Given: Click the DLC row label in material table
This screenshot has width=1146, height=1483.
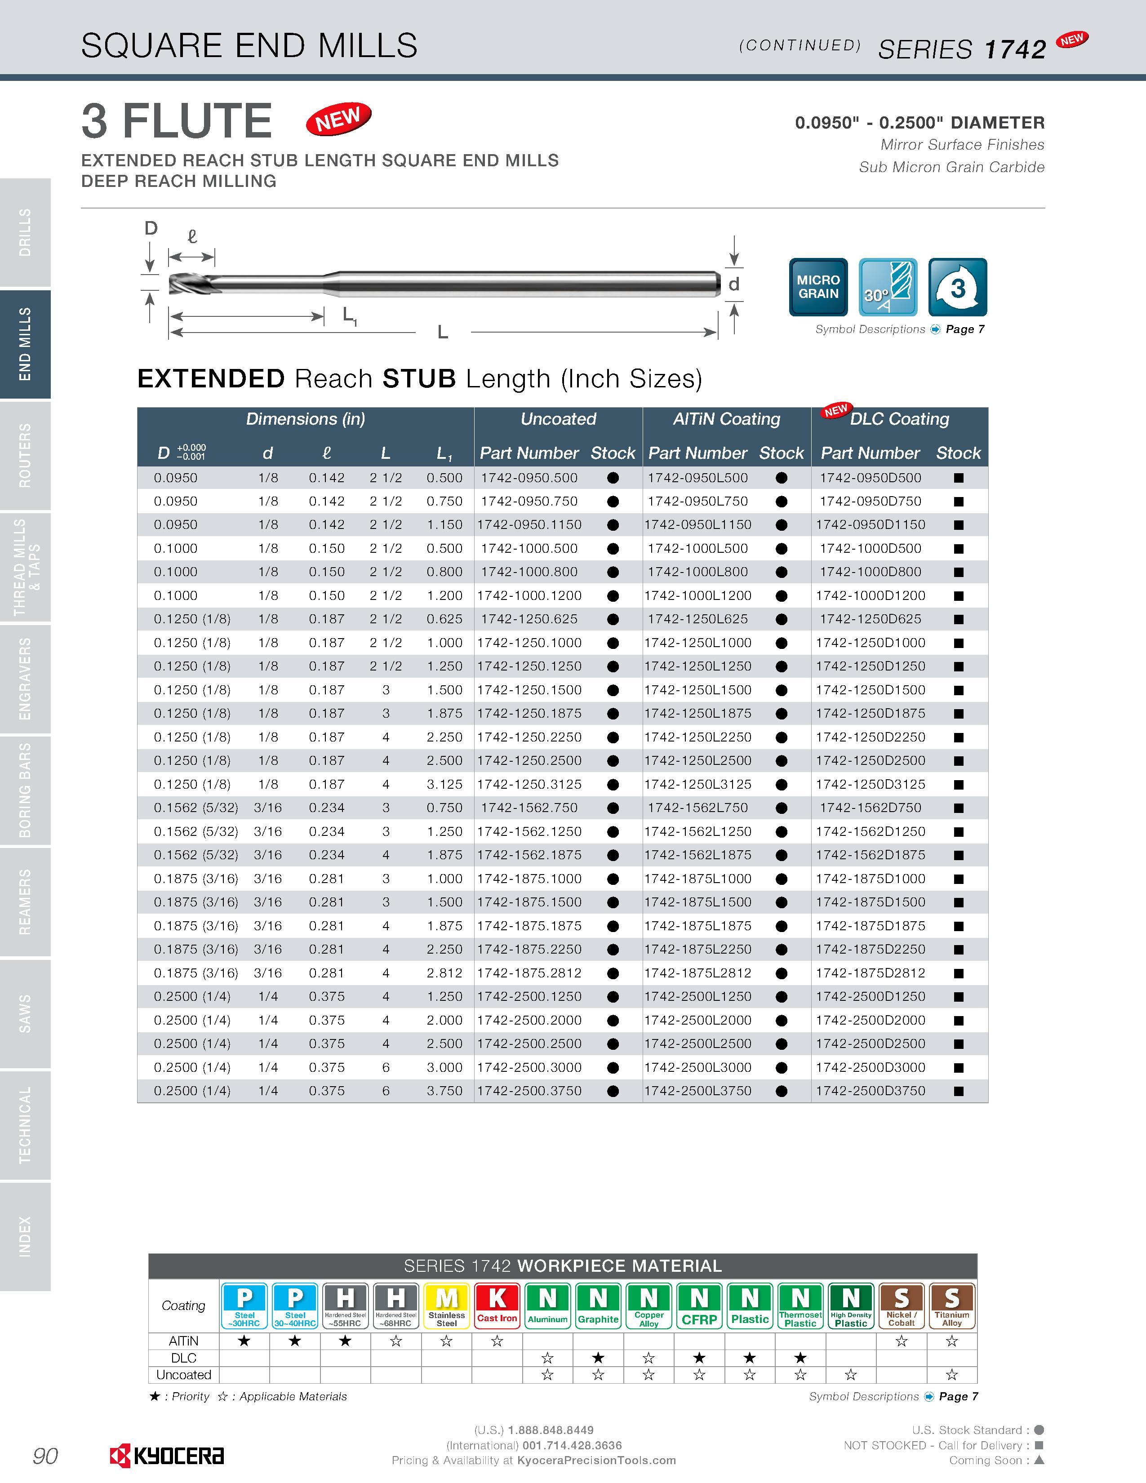Looking at the screenshot, I should tap(183, 1358).
